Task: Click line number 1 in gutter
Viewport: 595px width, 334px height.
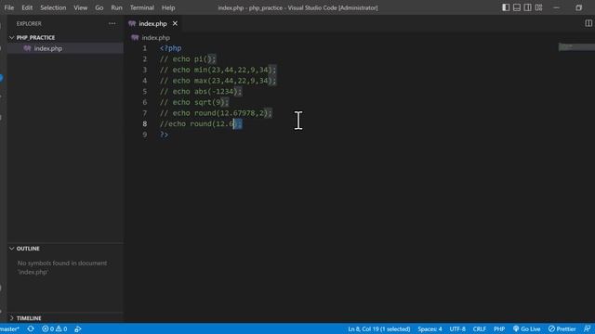Action: (x=145, y=48)
